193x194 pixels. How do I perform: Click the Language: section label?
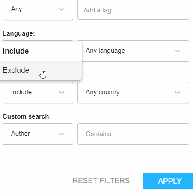click(x=19, y=33)
